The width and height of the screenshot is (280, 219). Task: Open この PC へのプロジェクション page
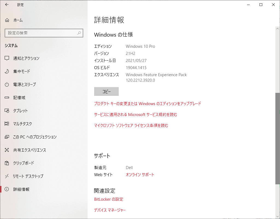[x=44, y=137]
